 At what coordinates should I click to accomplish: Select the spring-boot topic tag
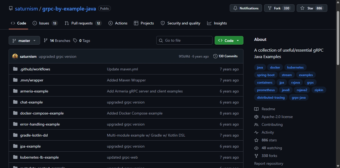[x=266, y=75]
